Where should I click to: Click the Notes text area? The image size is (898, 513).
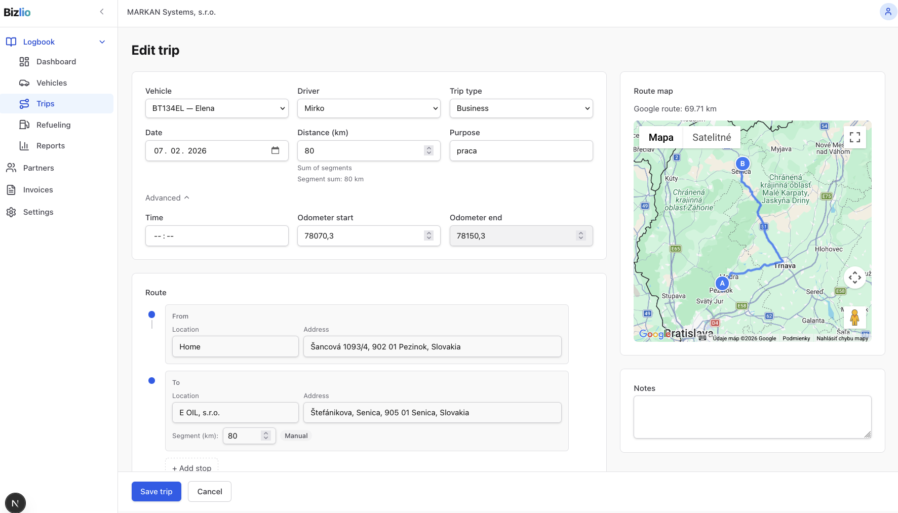(752, 417)
